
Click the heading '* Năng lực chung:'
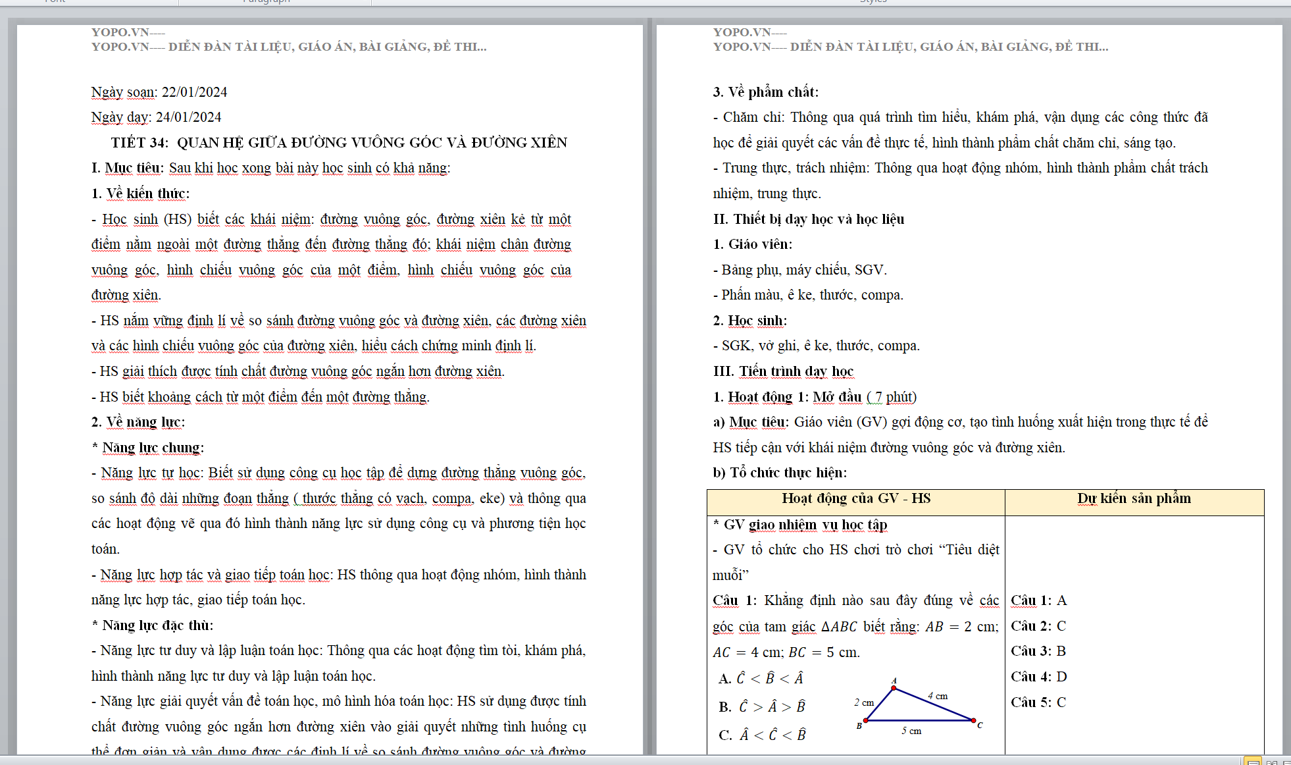click(x=148, y=448)
